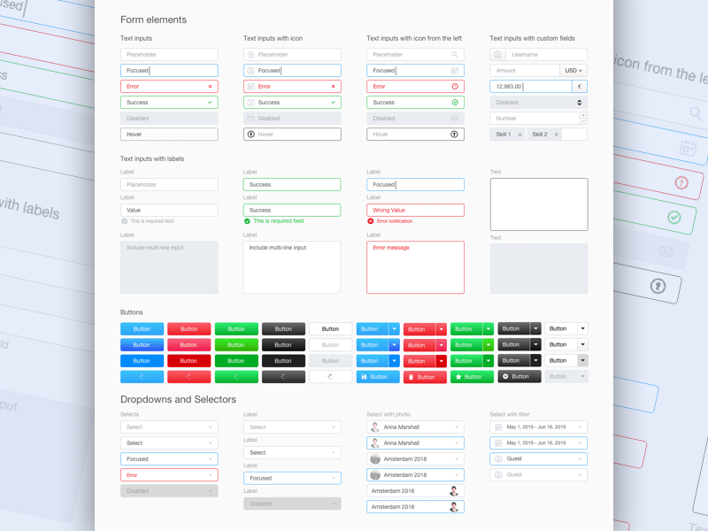Click gray info icon beside 'This is required field'
This screenshot has height=531, width=708.
pyautogui.click(x=124, y=221)
